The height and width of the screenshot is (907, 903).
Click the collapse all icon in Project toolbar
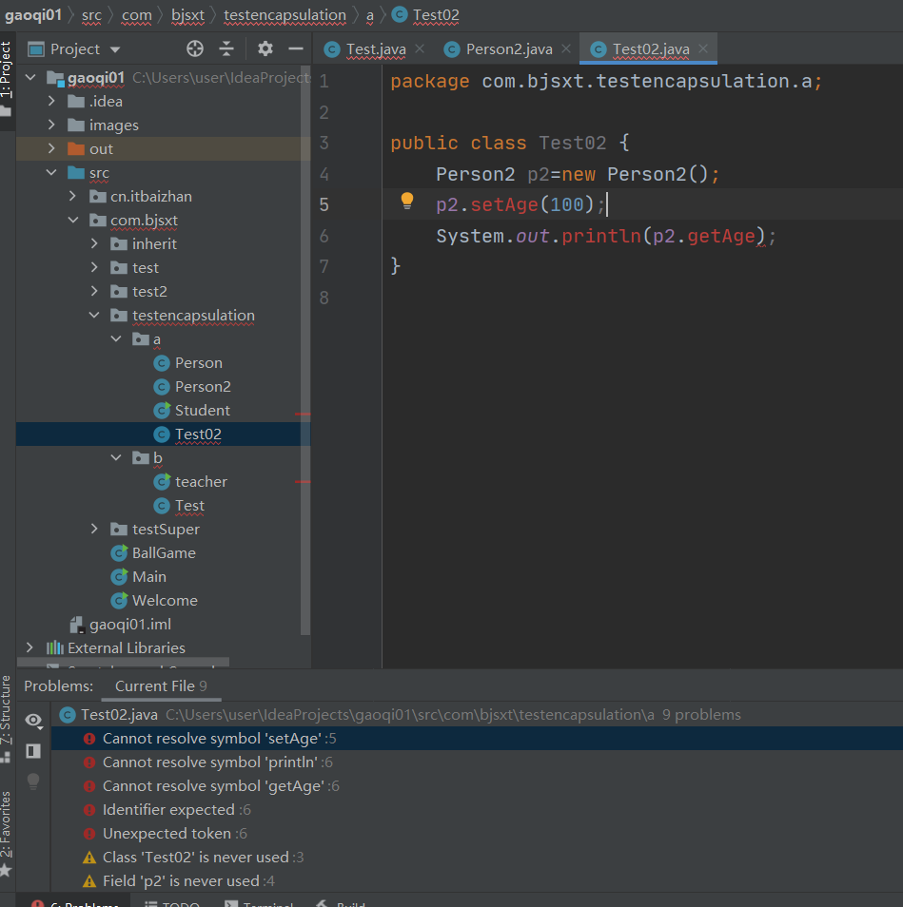226,49
